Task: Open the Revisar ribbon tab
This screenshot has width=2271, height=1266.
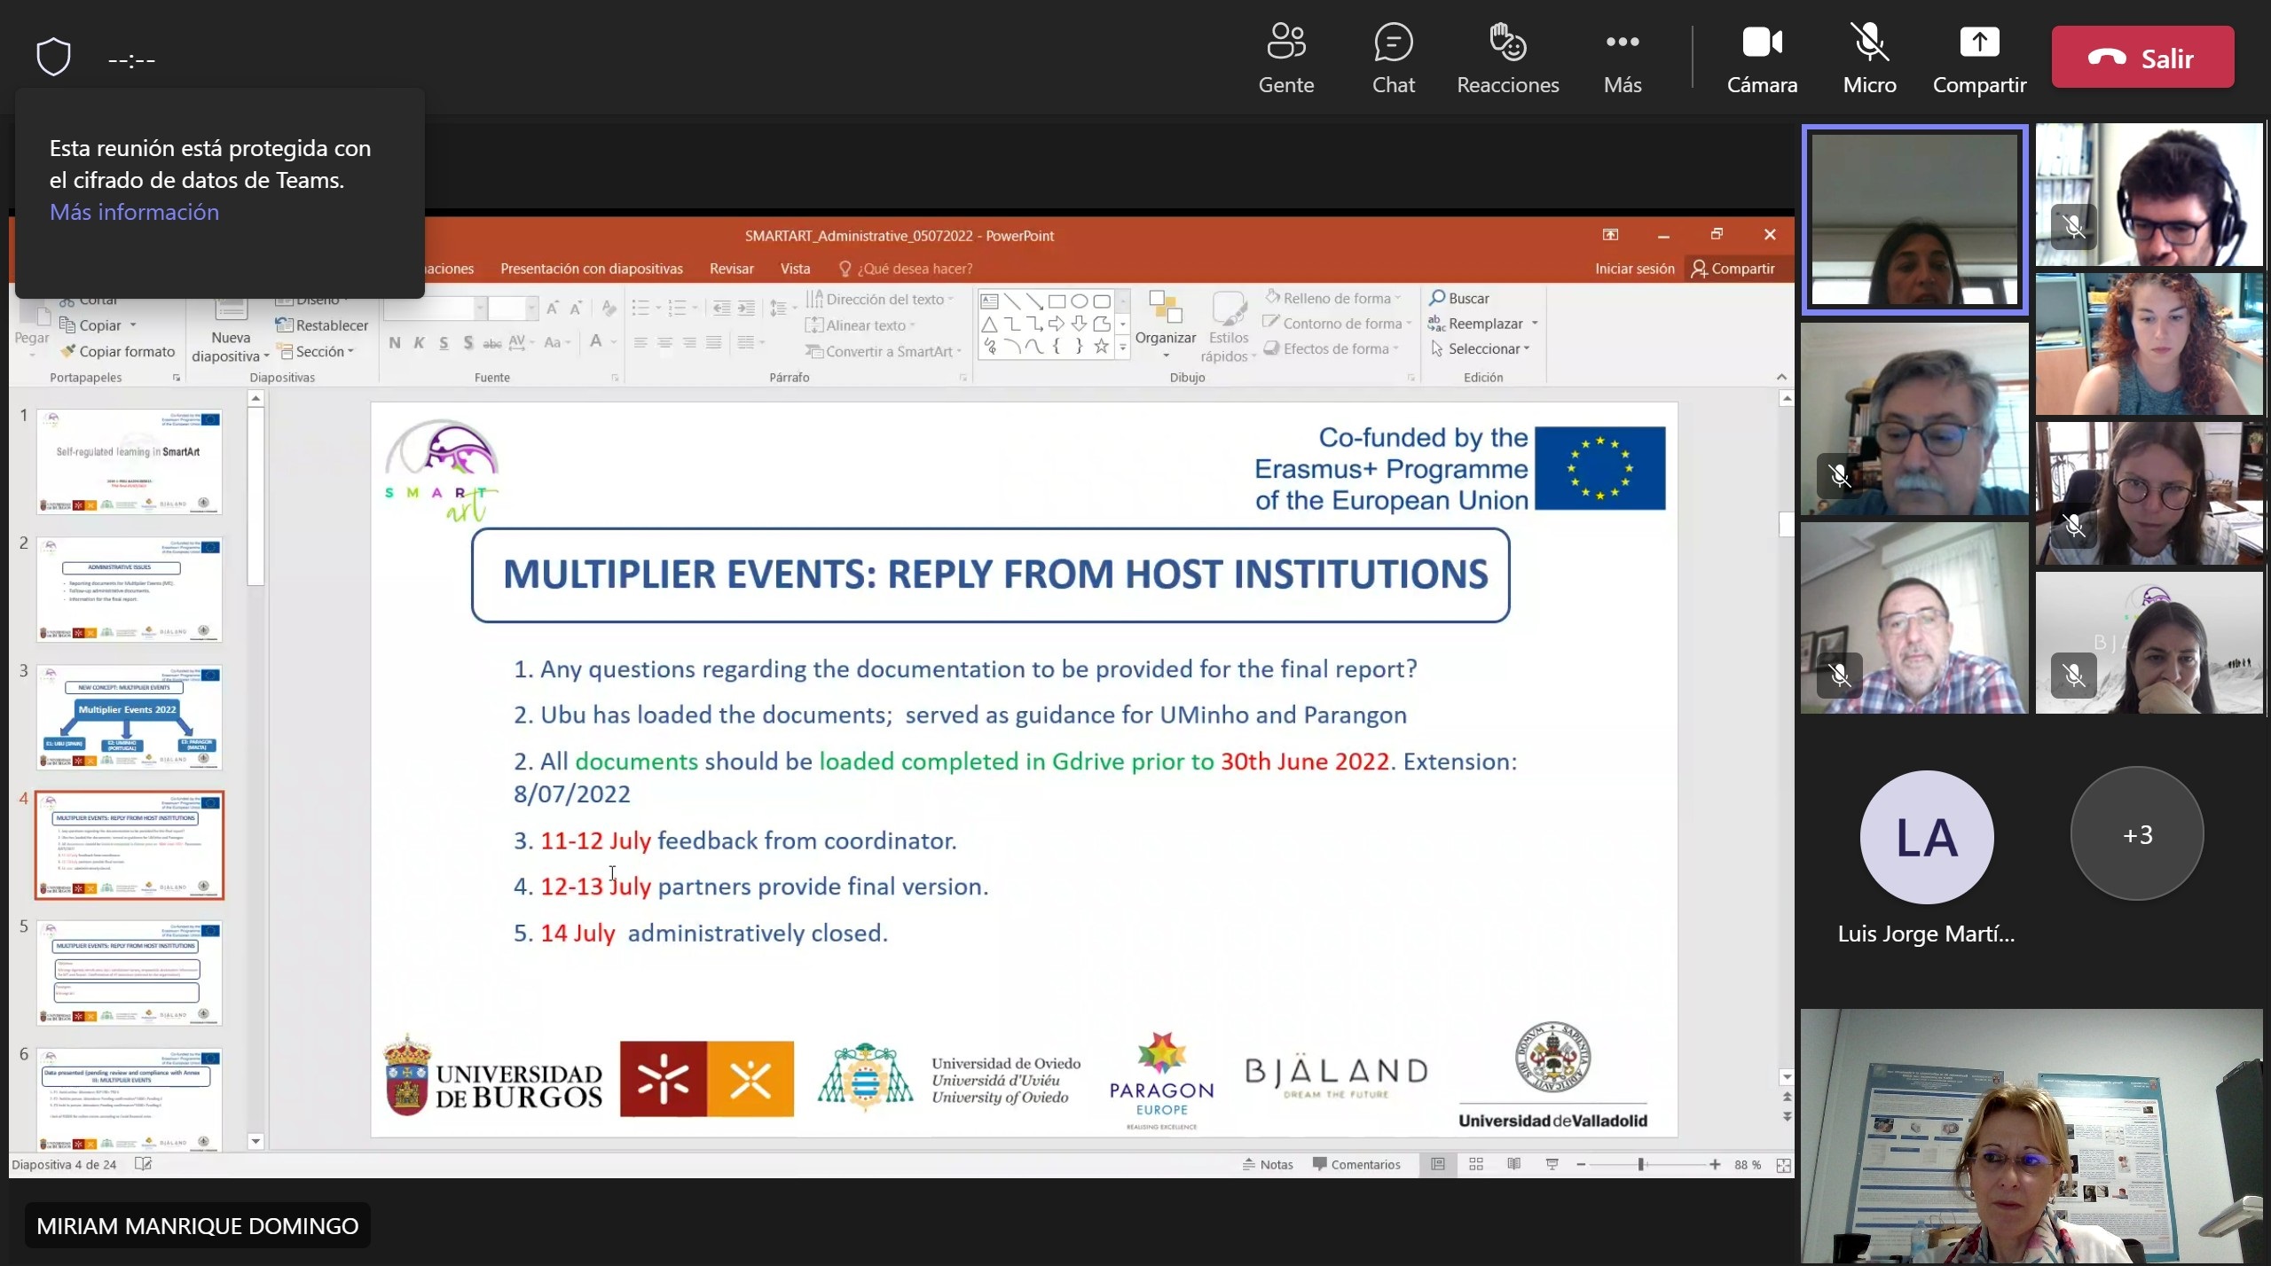Action: click(731, 269)
